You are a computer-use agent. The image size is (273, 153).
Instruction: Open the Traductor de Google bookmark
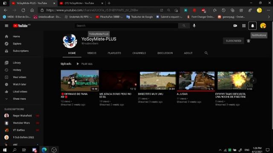pyautogui.click(x=139, y=17)
